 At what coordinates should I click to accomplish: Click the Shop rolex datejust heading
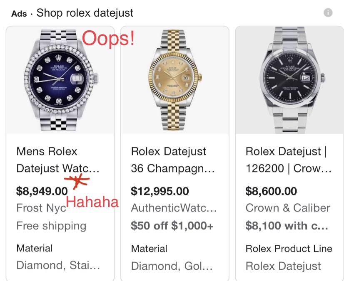85,13
